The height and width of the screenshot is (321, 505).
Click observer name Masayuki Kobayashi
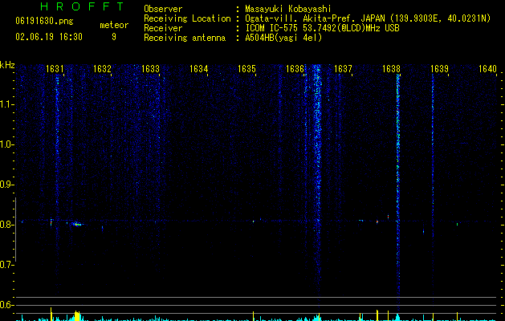pos(288,9)
